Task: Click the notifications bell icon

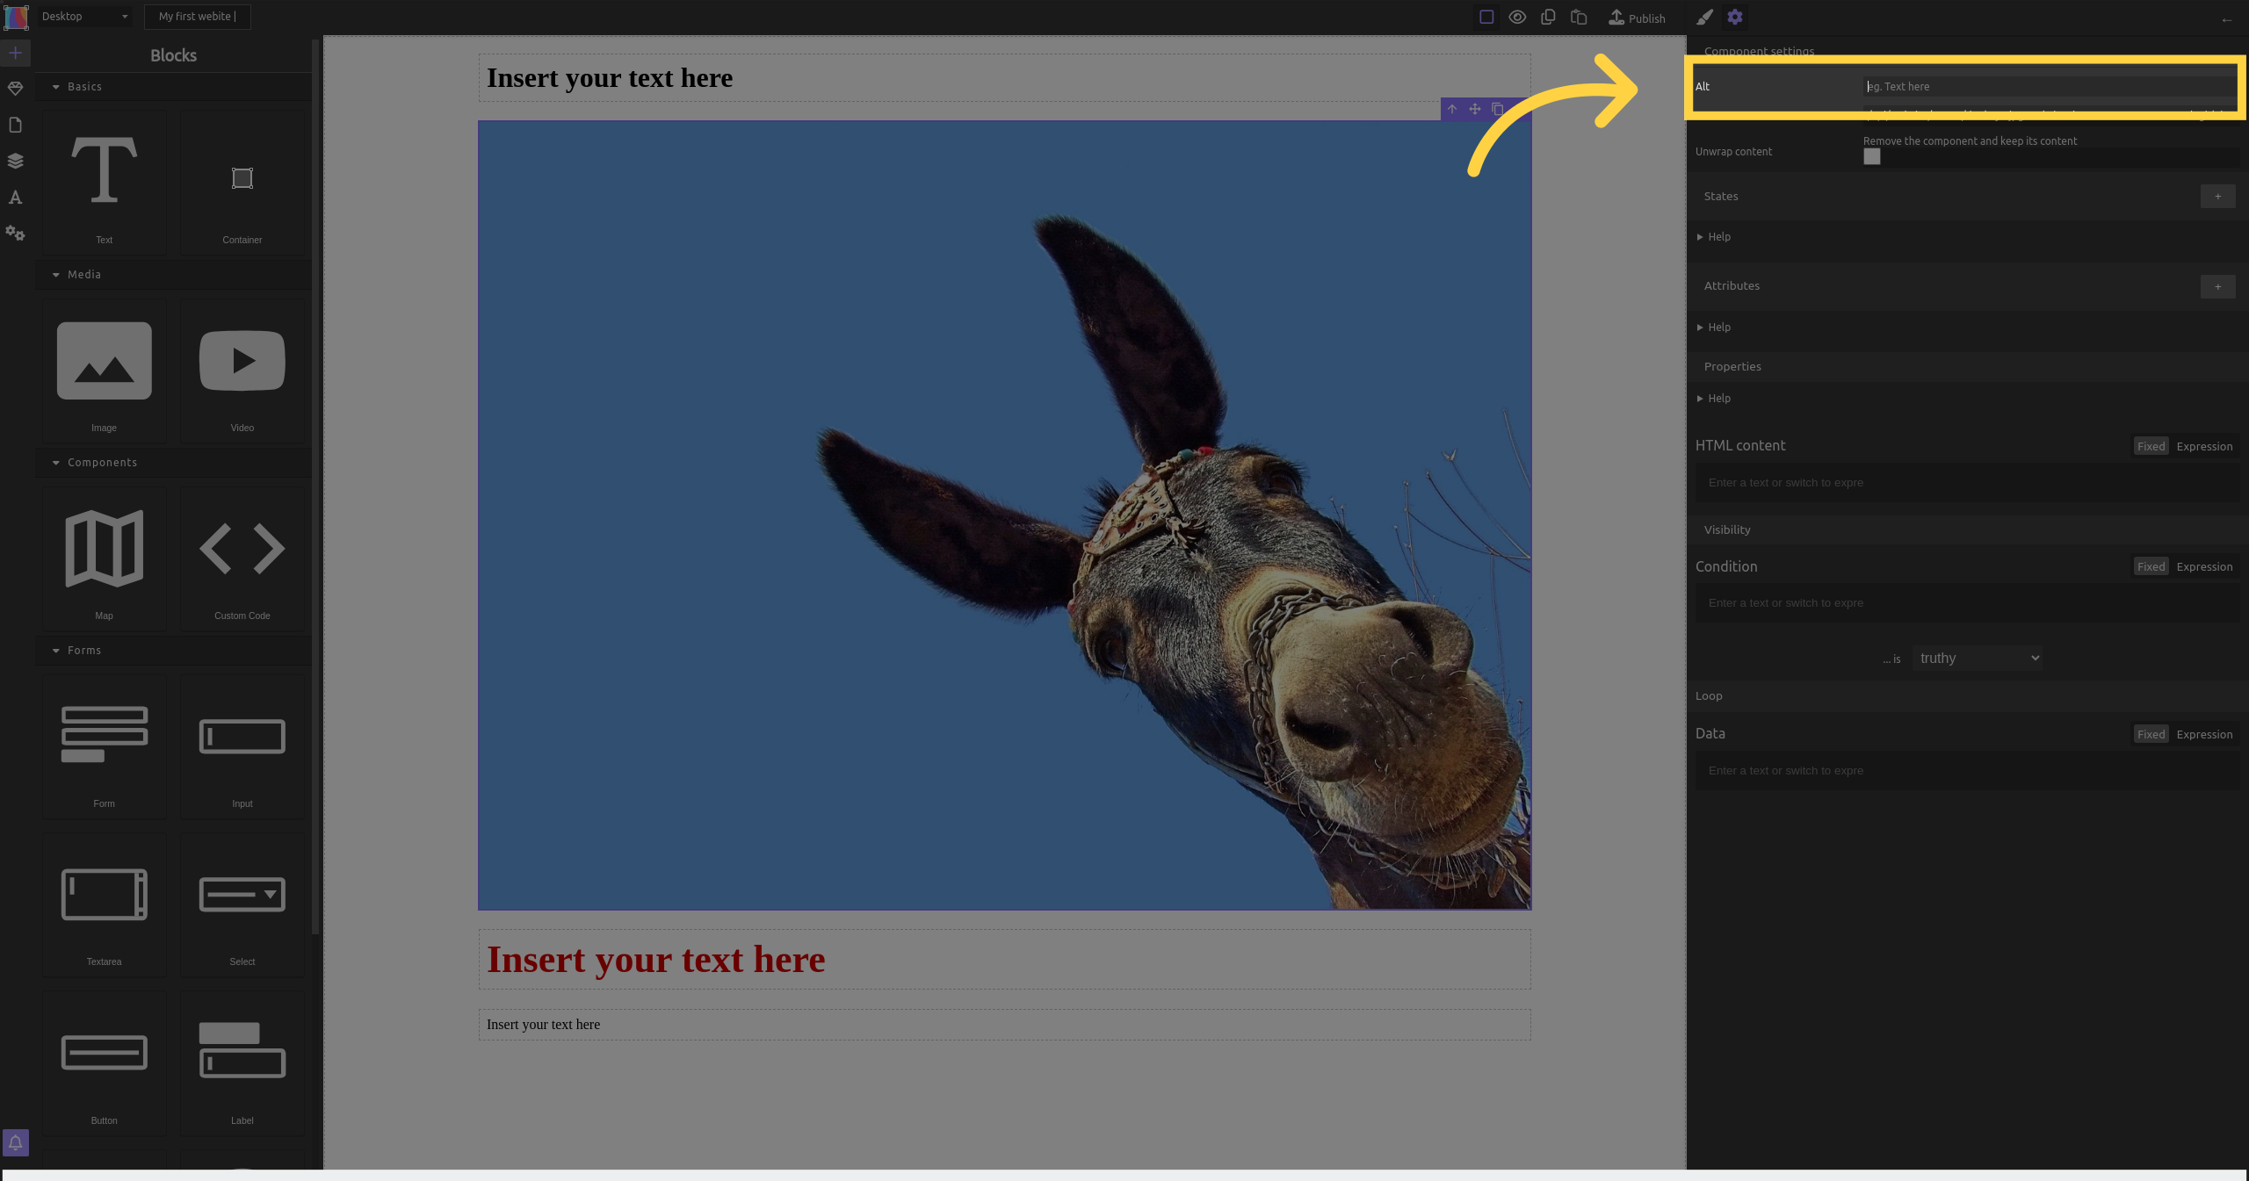Action: pyautogui.click(x=16, y=1142)
